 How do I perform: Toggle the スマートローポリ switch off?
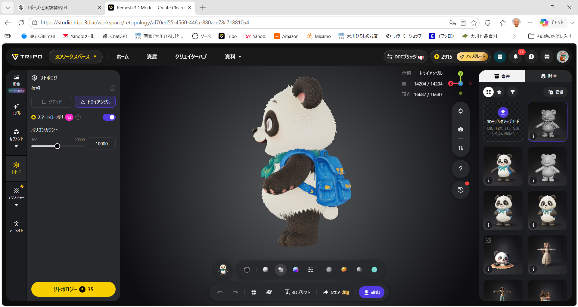[109, 117]
